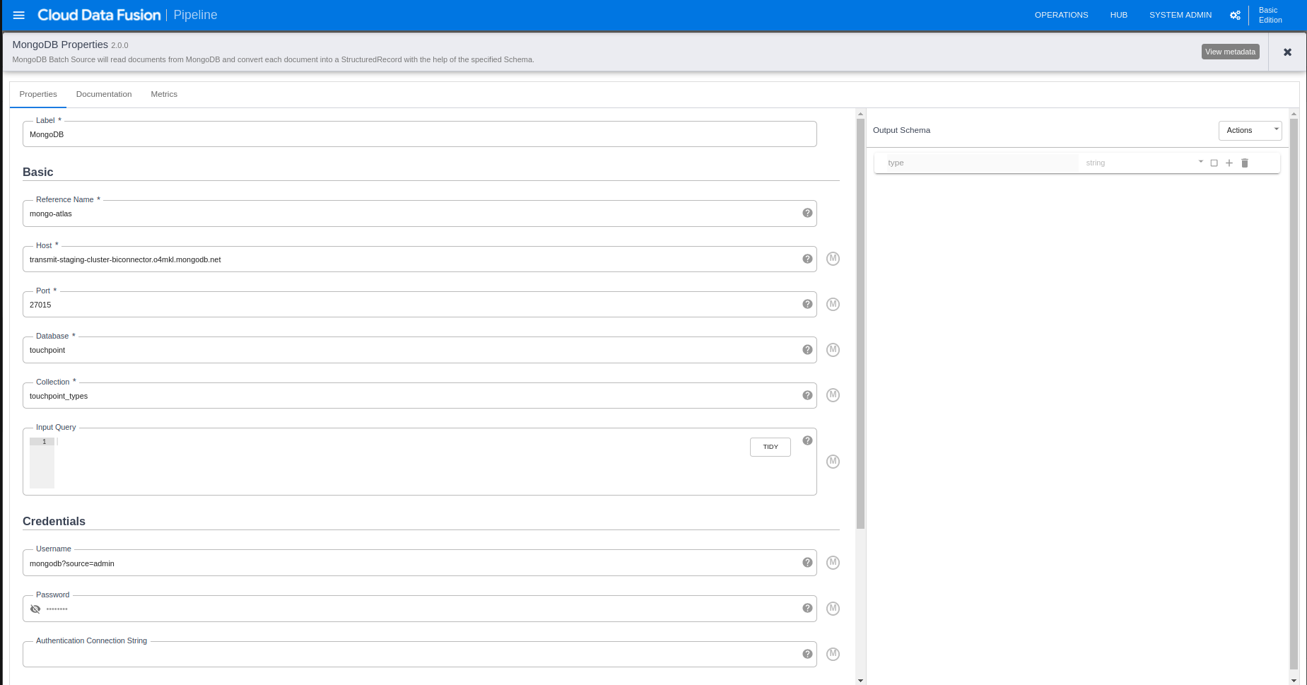Viewport: 1307px width, 685px height.
Task: Click the View metadata button
Action: tap(1230, 51)
